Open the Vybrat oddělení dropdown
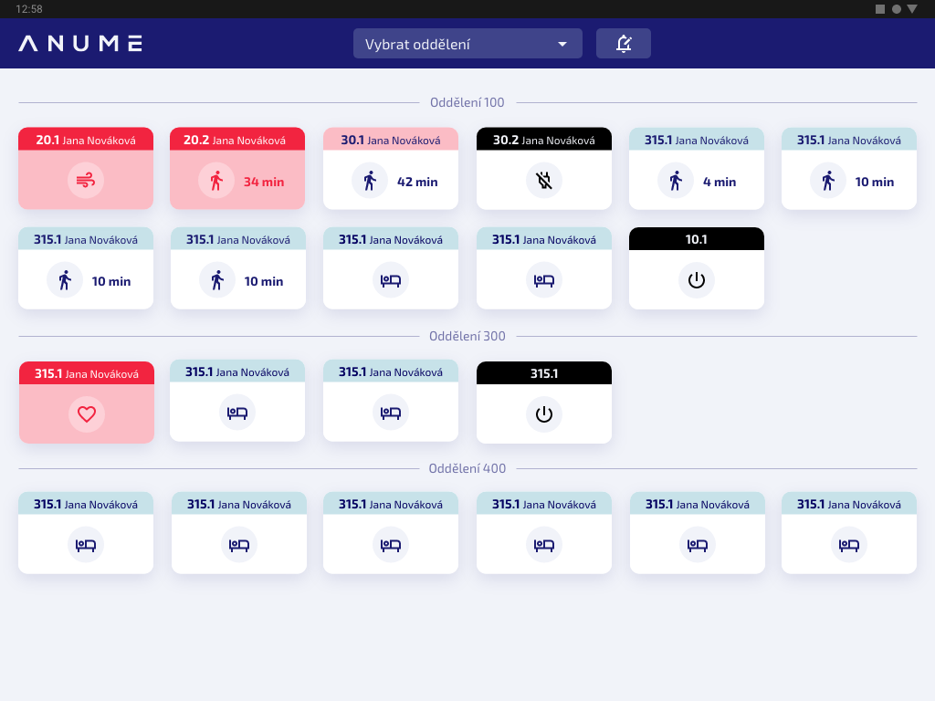 pyautogui.click(x=467, y=44)
